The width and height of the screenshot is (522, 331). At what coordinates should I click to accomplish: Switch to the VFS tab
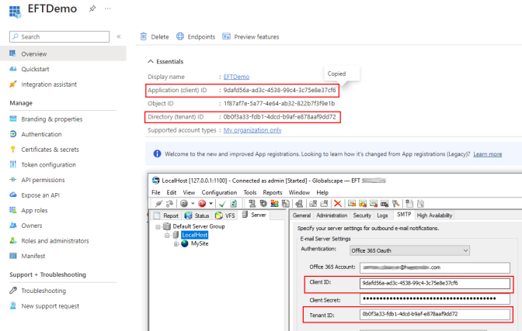pos(228,215)
